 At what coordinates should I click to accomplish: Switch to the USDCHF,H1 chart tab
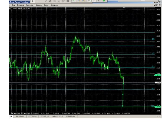pos(44,116)
